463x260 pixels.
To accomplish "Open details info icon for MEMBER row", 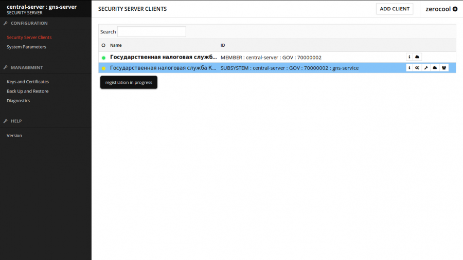I will (409, 57).
